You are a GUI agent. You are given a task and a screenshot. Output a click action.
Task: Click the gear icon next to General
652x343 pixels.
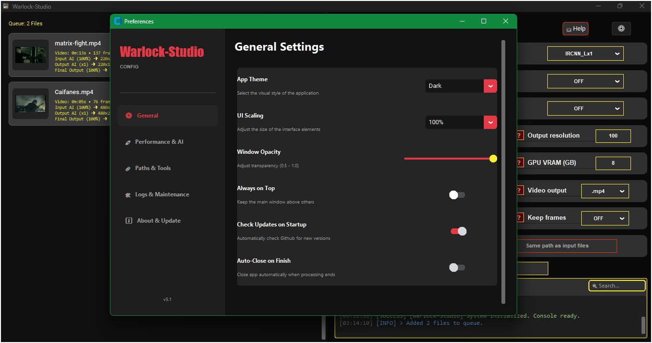pyautogui.click(x=129, y=116)
